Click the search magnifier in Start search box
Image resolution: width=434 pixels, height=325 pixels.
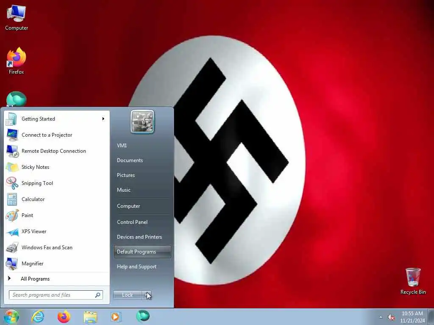click(98, 295)
